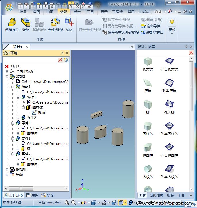This screenshot has width=197, height=208.
Task: Open the 工具 ribbon tab
Action: pyautogui.click(x=91, y=12)
